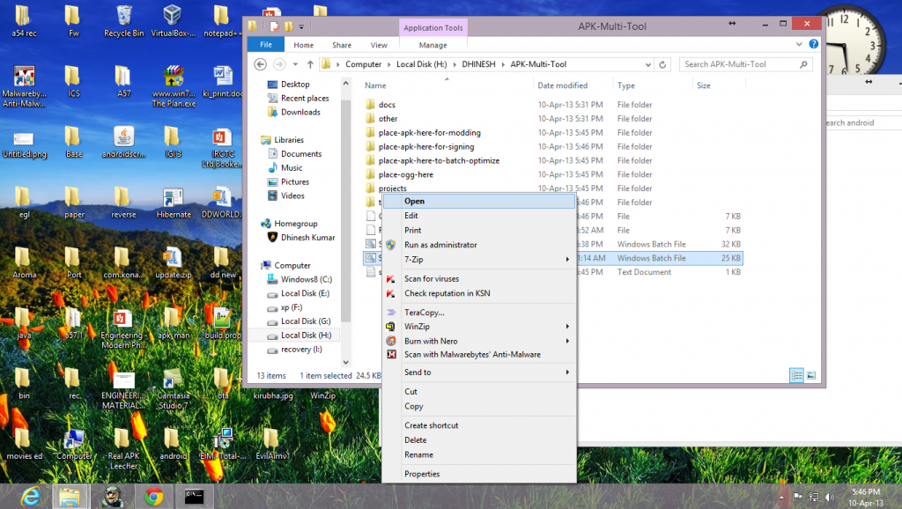Image resolution: width=902 pixels, height=509 pixels.
Task: Select the Real APK Leecher desktop icon
Action: coord(123,449)
